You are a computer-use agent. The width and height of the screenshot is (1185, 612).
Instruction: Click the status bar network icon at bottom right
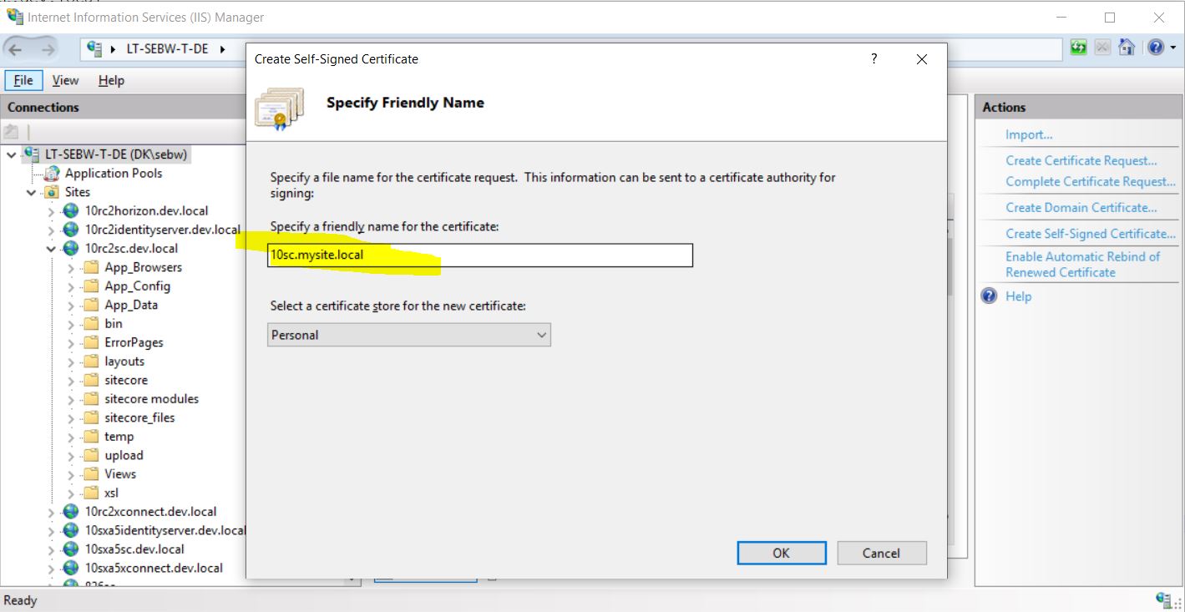[1164, 599]
